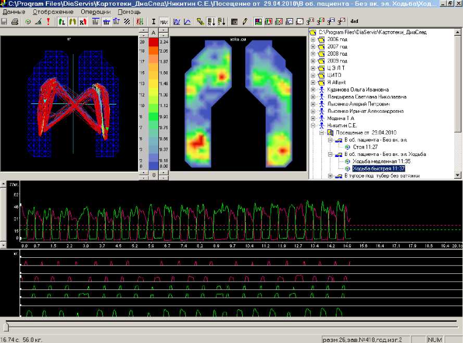Open the 'Отображение' menu
The height and width of the screenshot is (343, 463).
click(x=53, y=11)
